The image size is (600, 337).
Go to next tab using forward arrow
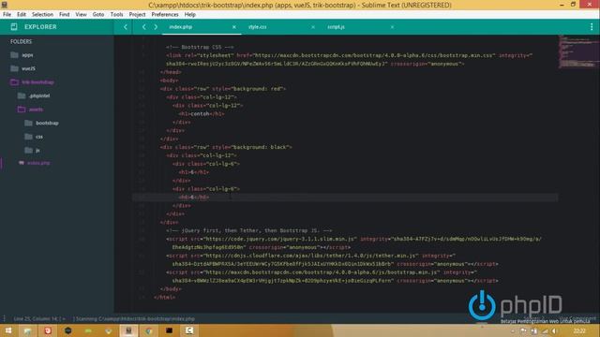pyautogui.click(x=156, y=27)
